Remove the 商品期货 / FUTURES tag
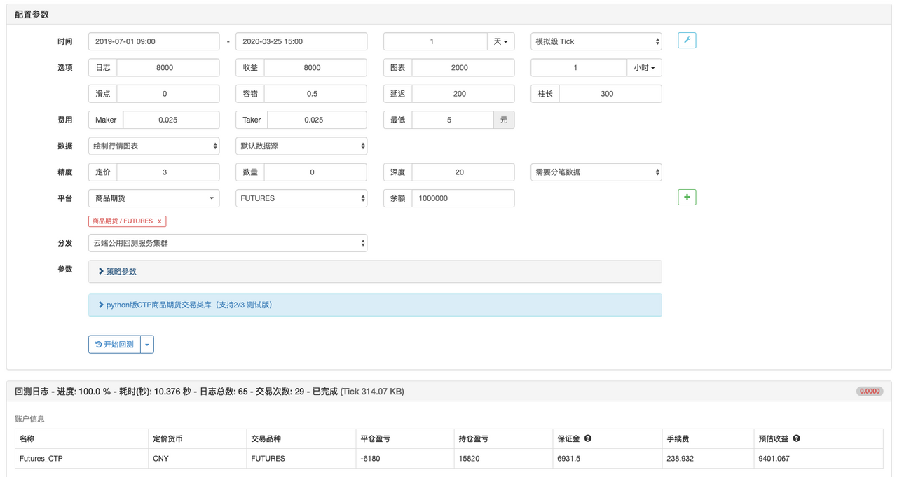 coord(160,221)
